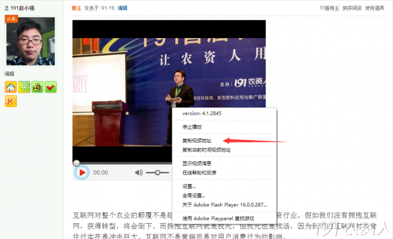Click the bee badge icon

tap(38, 87)
